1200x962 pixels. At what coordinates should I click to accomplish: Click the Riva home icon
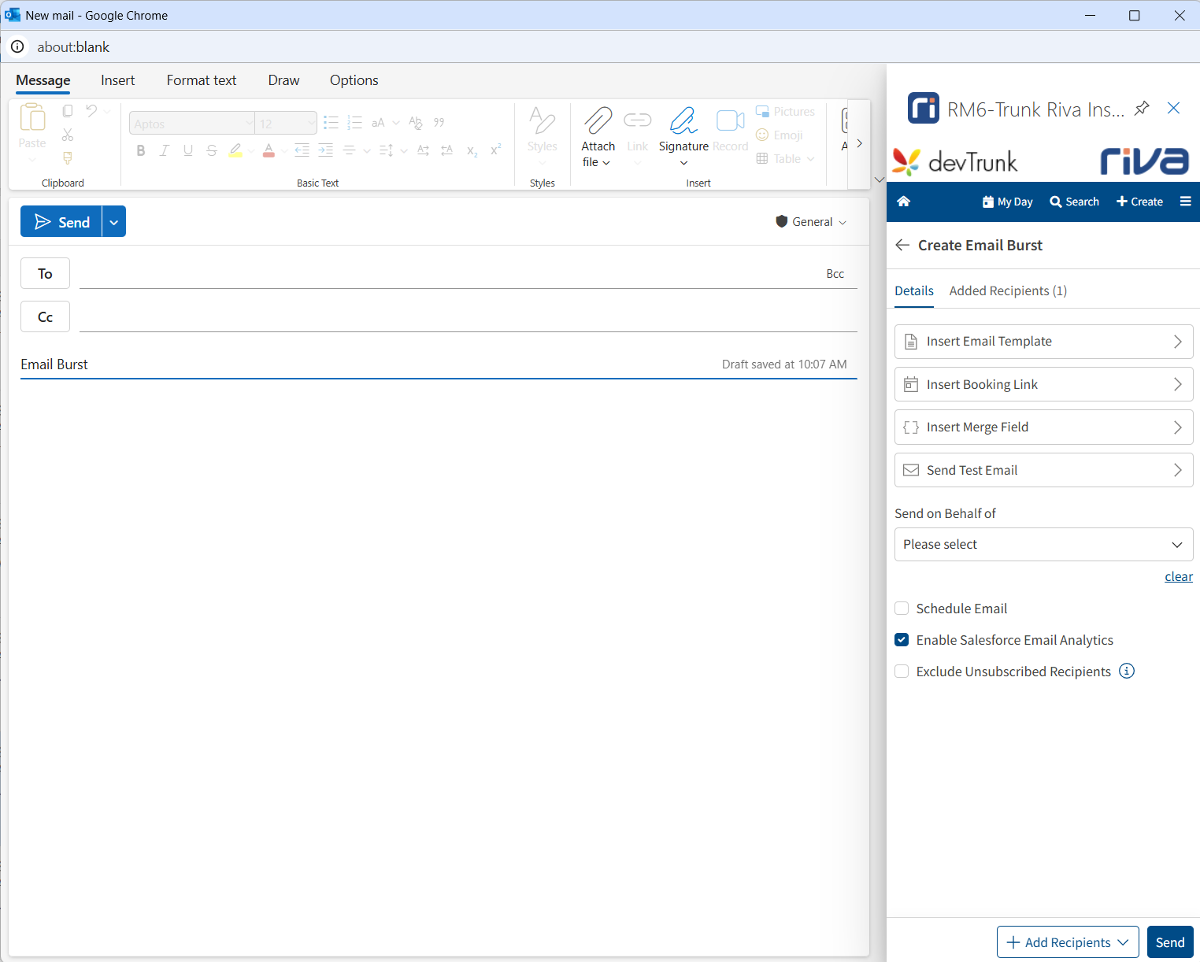pyautogui.click(x=903, y=202)
